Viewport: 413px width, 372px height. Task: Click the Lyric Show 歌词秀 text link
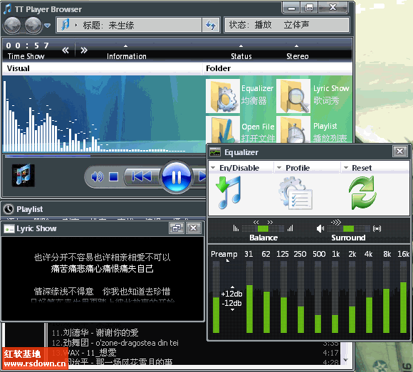[x=331, y=95]
